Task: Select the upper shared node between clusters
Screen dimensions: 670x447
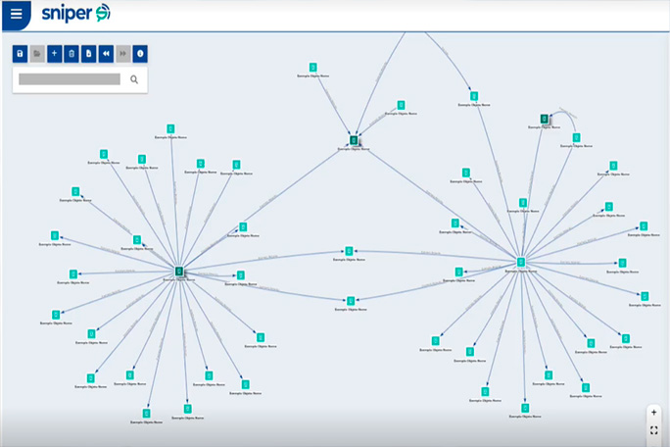Action: coord(348,252)
